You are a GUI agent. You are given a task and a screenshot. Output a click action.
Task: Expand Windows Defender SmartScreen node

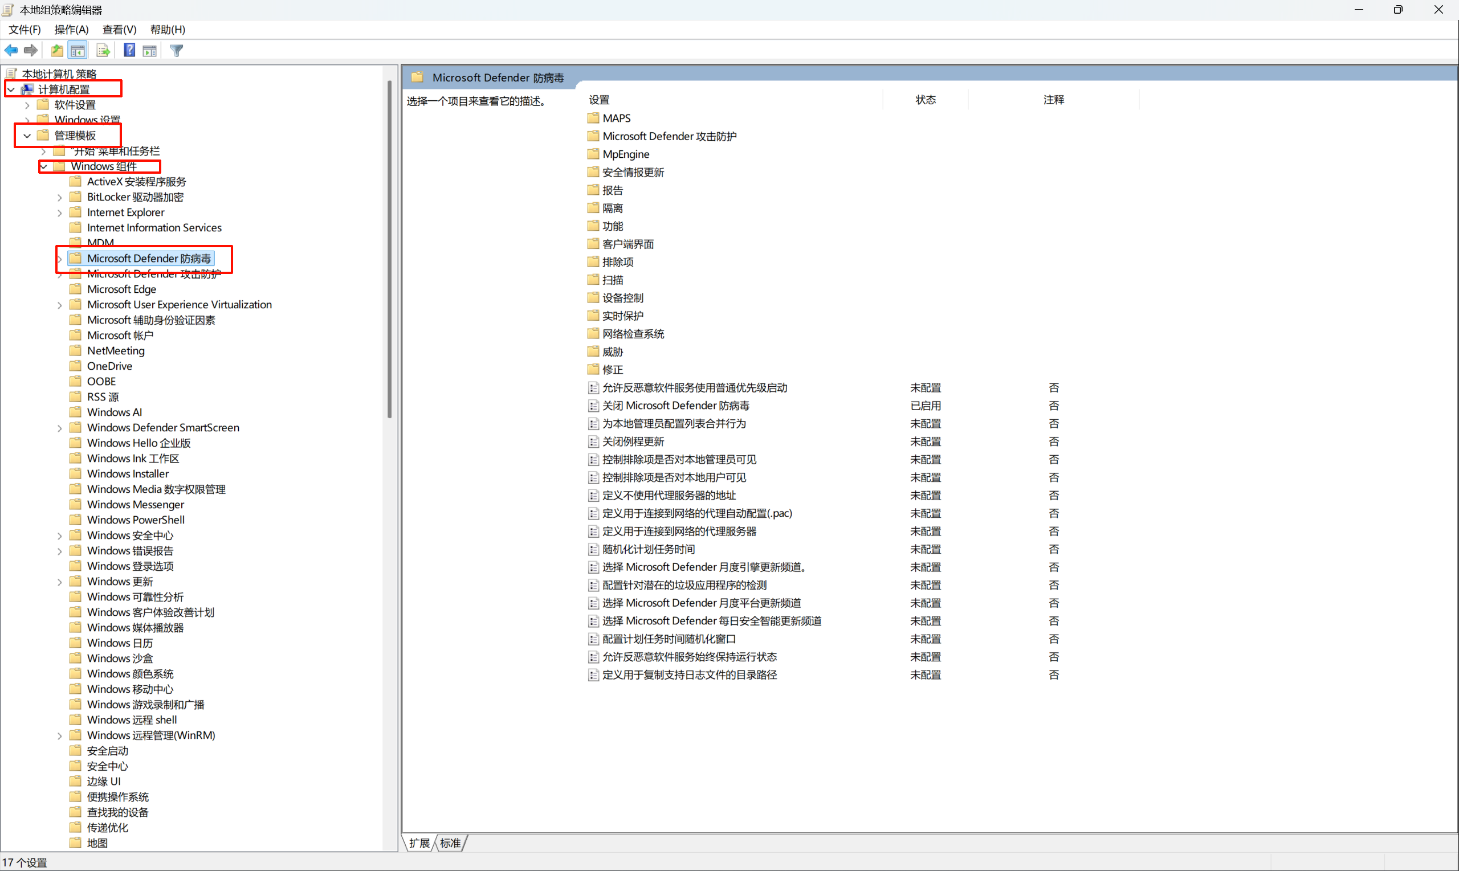(60, 428)
